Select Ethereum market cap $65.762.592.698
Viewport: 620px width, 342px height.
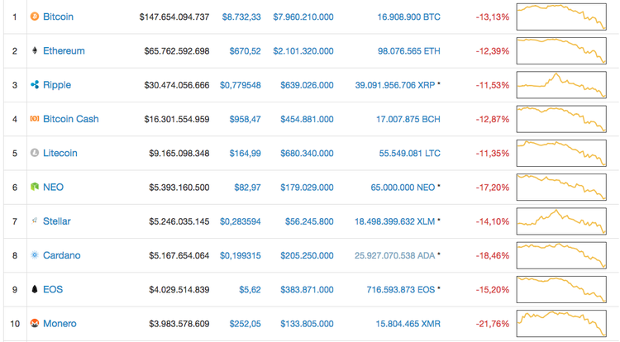tap(177, 51)
